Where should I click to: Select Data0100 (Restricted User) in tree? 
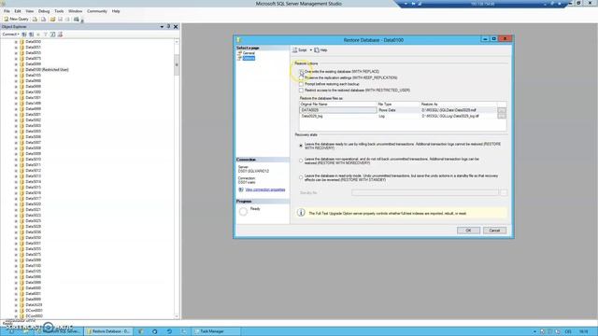[47, 70]
